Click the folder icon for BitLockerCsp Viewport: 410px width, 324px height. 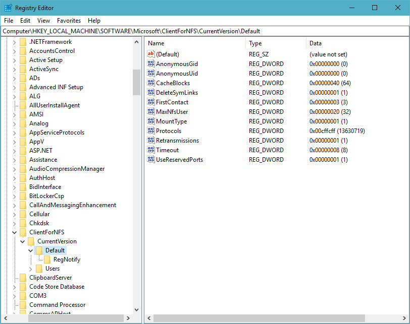[23, 196]
